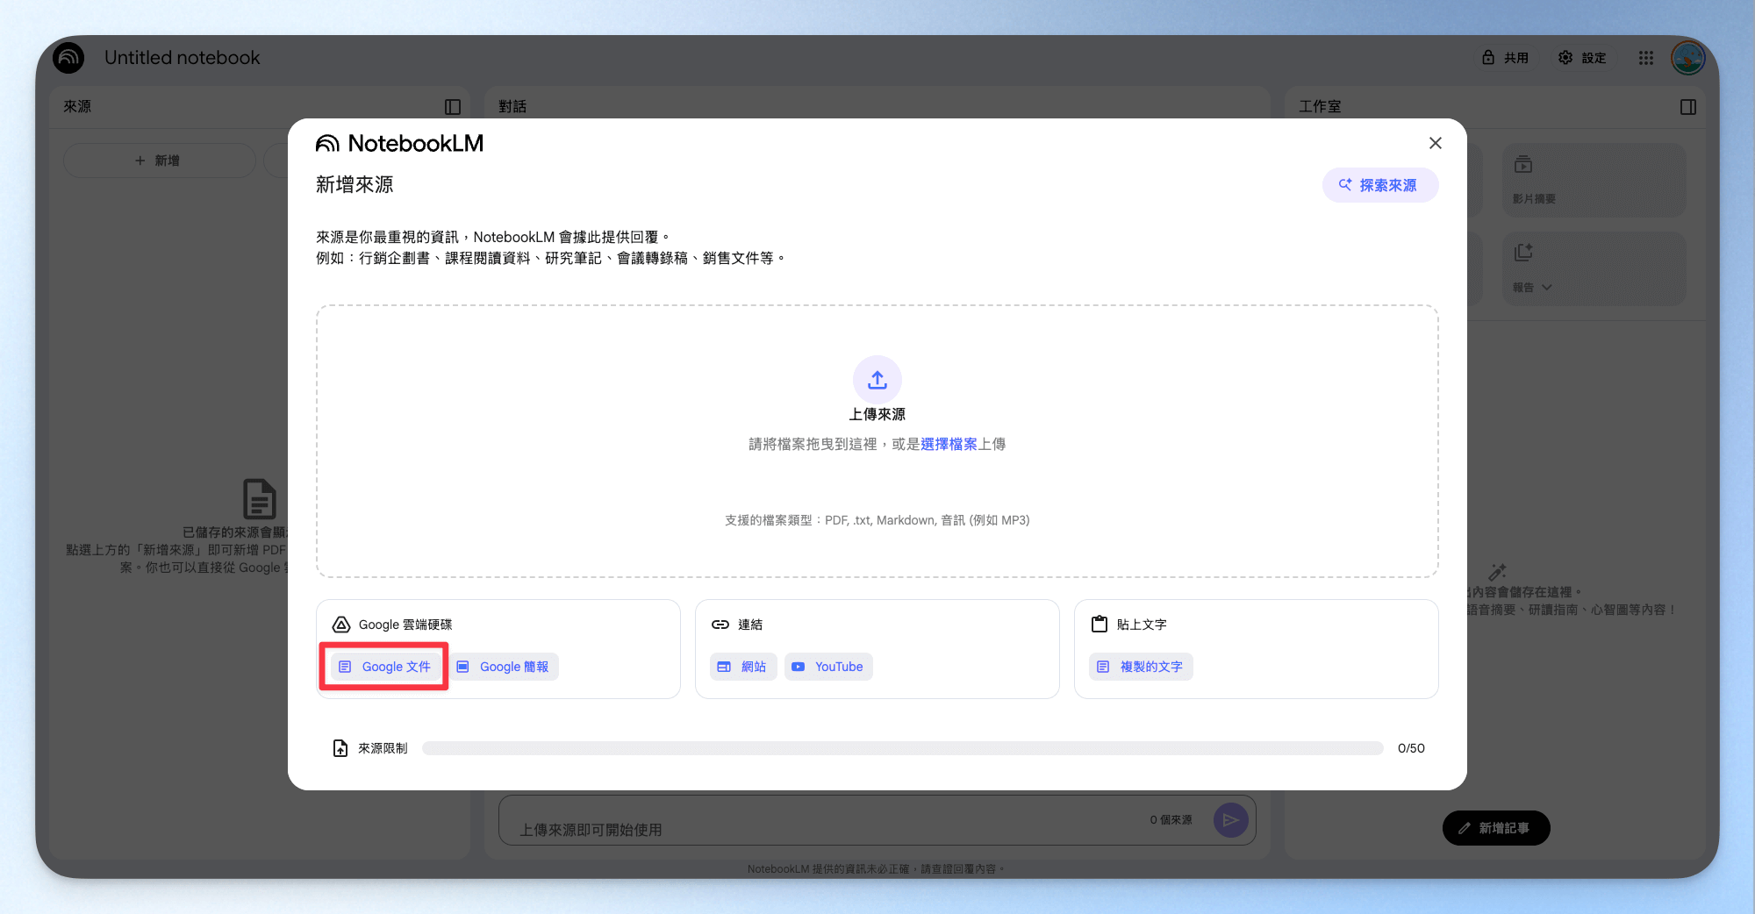Choose Google 簡報 as source
The image size is (1755, 914).
[x=504, y=667]
